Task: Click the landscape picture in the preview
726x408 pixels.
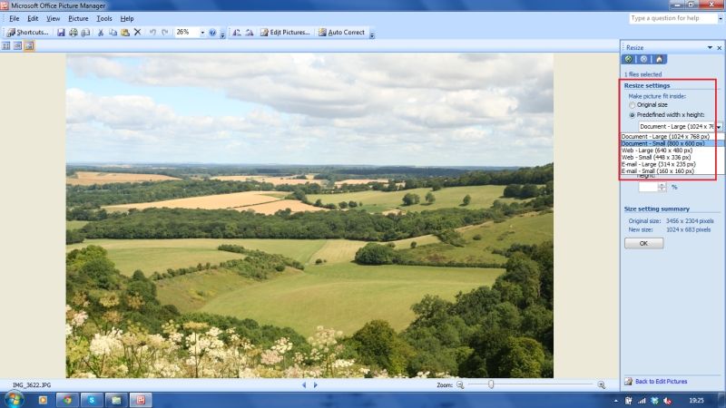Action: coord(309,216)
